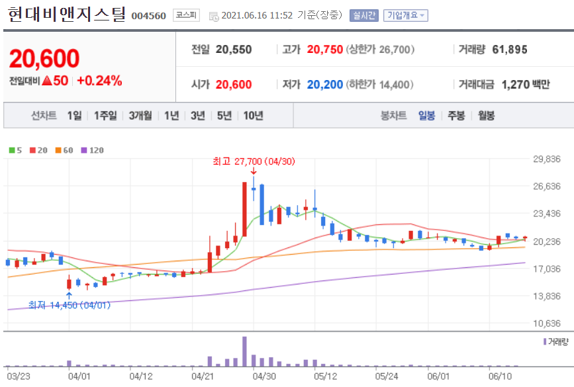Click the +0.24% change percentage
Screen dimensions: 574x387
[99, 81]
